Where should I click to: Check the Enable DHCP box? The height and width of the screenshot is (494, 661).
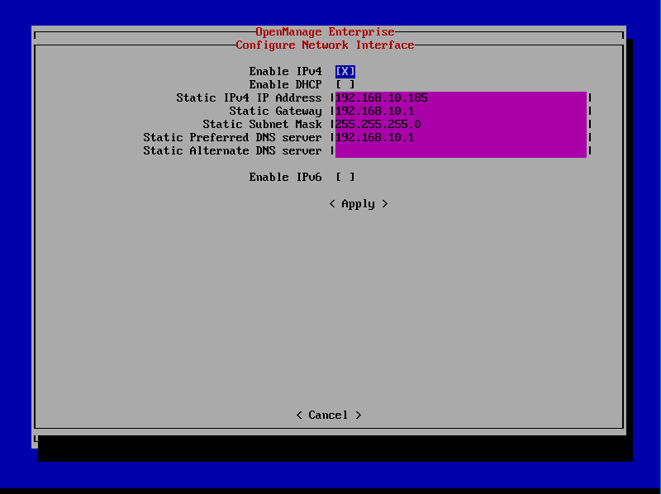pos(345,84)
